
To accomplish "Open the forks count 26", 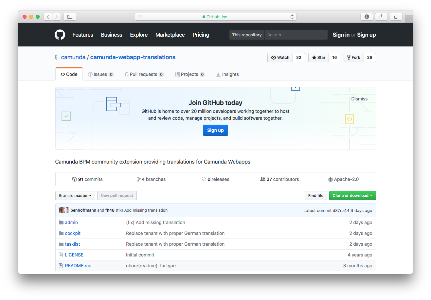I will pos(369,58).
